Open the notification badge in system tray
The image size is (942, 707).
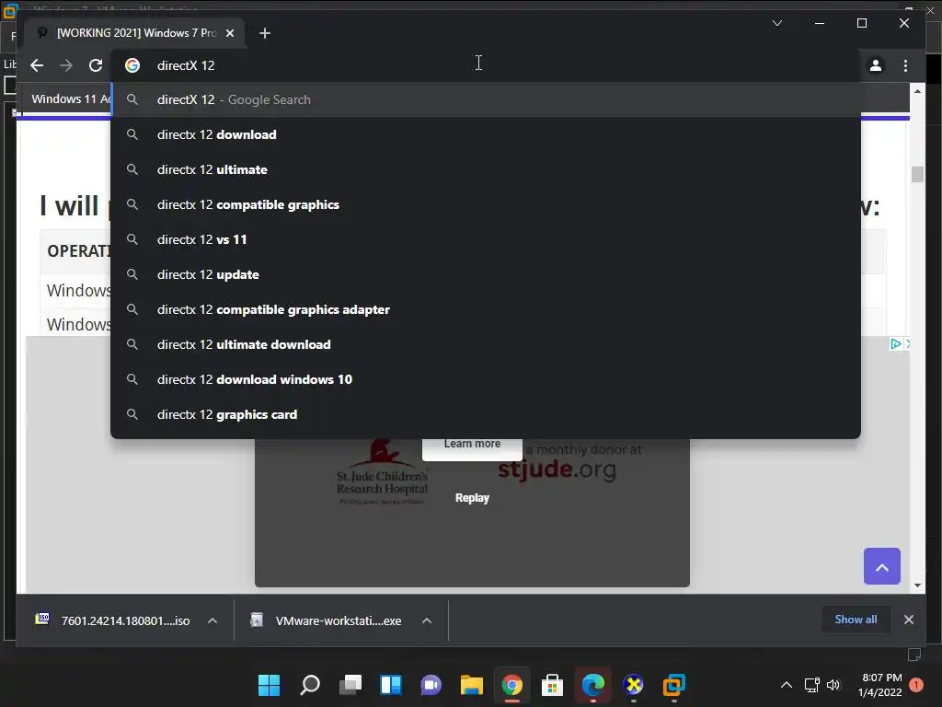tap(916, 685)
